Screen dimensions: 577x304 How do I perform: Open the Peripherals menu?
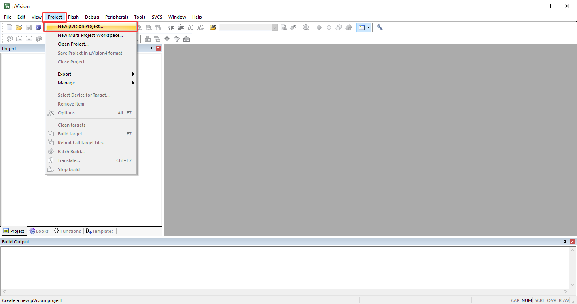click(x=117, y=17)
